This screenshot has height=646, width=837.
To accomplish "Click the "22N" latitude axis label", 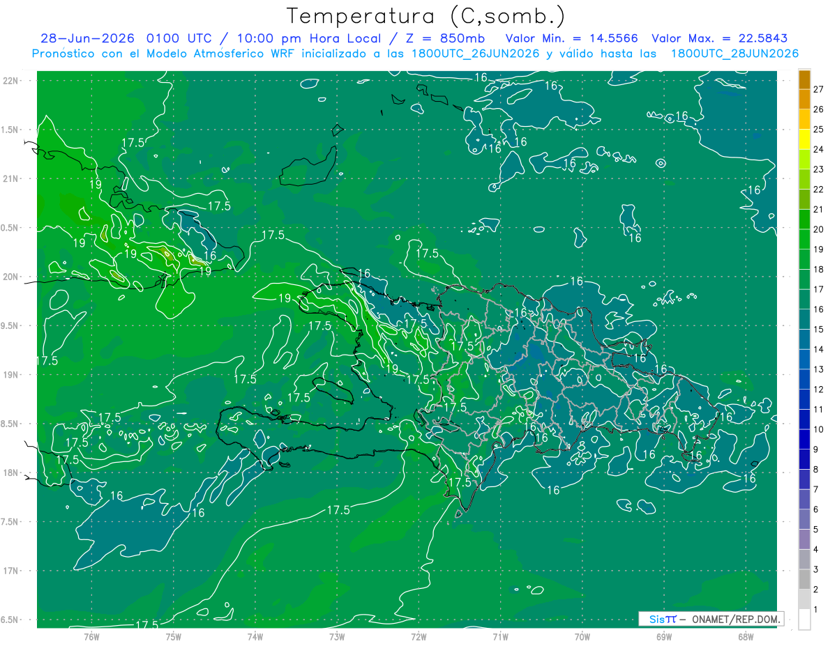I will coord(10,81).
